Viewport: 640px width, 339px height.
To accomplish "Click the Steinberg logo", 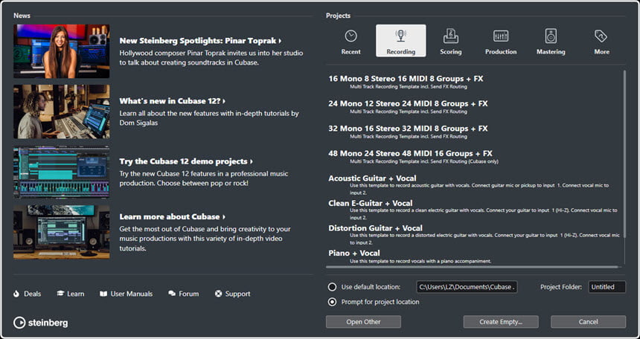I will pos(41,323).
